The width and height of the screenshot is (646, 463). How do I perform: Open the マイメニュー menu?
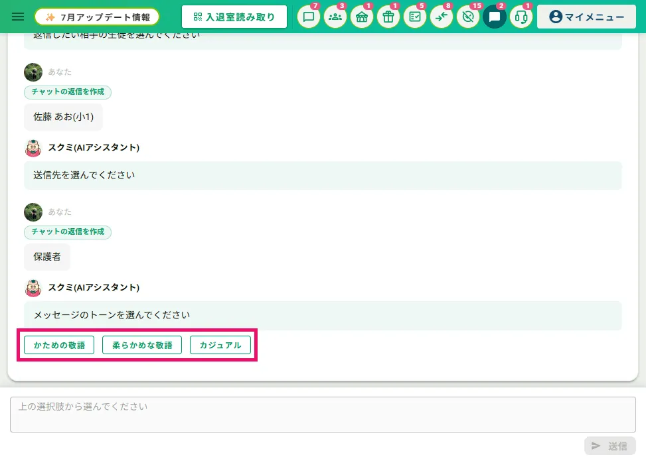coord(586,17)
